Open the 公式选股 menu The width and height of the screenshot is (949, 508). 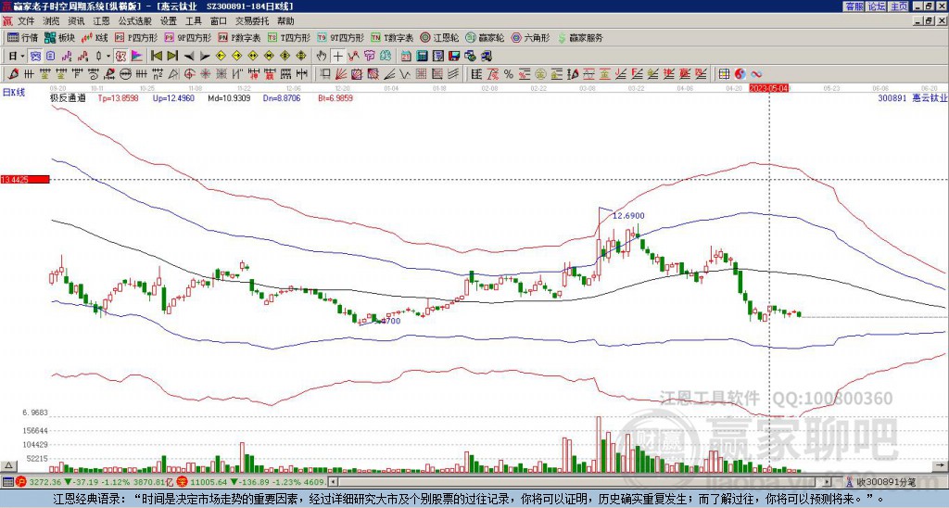pyautogui.click(x=135, y=21)
